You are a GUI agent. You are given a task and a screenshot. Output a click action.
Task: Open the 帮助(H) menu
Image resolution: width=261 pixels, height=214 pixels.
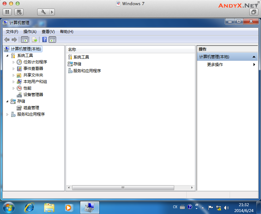point(67,32)
